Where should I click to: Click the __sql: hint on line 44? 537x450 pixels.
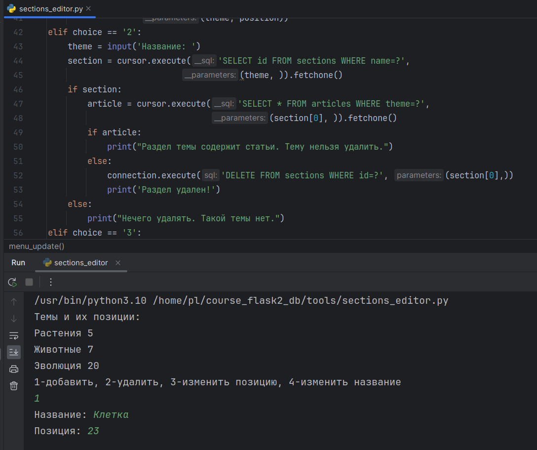pyautogui.click(x=204, y=61)
